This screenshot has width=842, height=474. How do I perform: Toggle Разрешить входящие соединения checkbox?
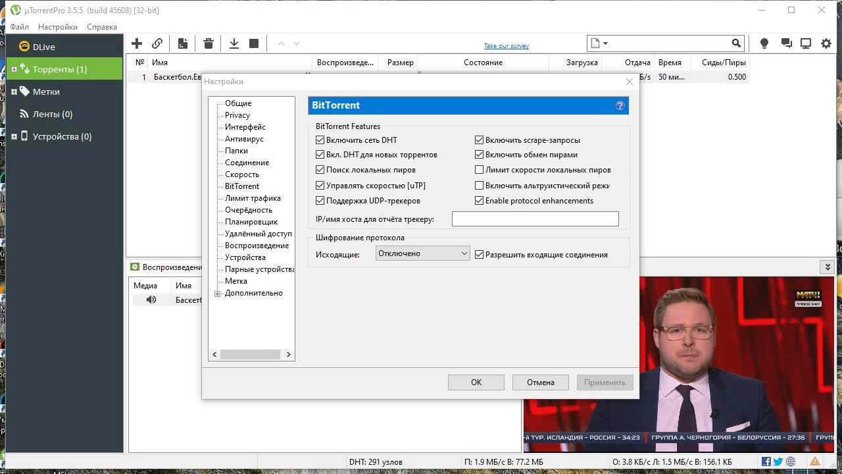point(480,255)
